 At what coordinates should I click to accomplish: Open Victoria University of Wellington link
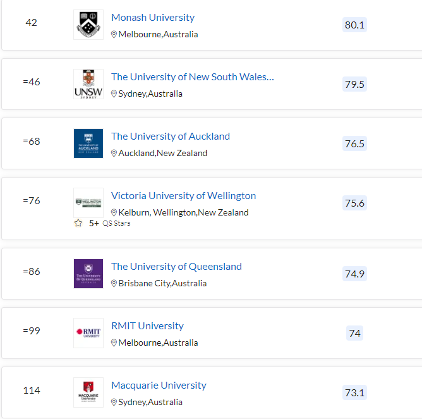tap(183, 196)
